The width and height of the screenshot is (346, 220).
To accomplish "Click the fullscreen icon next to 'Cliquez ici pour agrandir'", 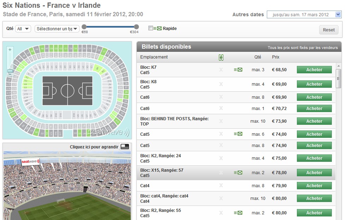I will coord(125,147).
